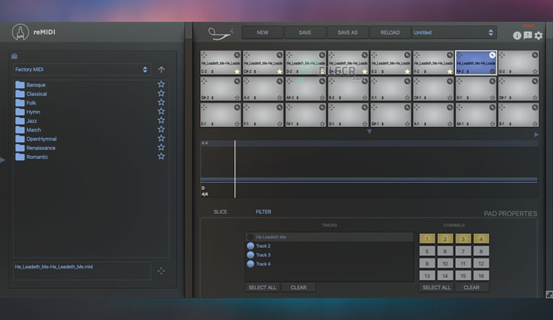Open the info icon in top-right corner

(x=517, y=36)
